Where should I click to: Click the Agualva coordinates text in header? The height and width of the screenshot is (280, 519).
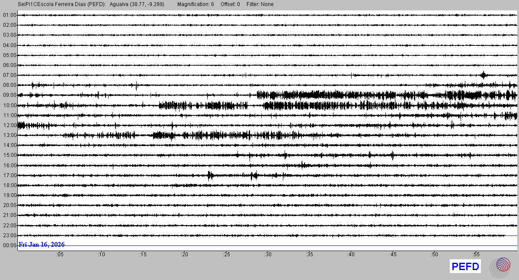point(137,4)
